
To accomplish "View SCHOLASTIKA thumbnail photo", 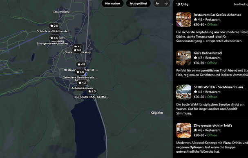I will point(183,92).
